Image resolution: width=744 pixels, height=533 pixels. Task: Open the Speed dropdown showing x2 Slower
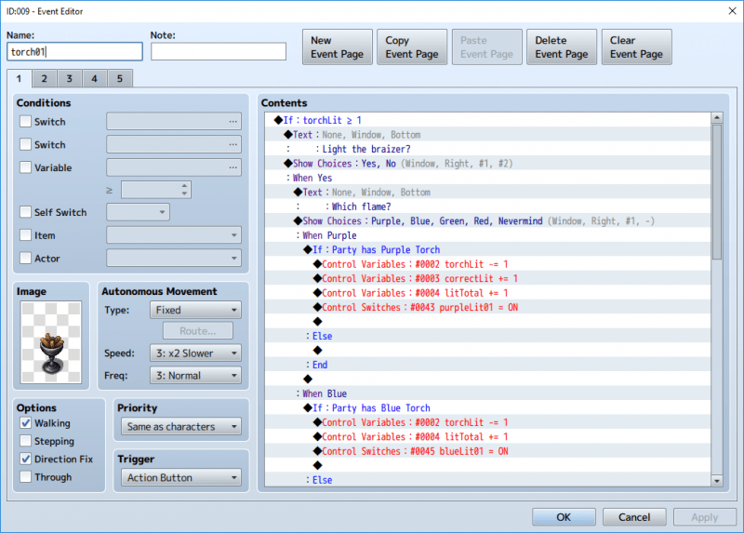tap(195, 353)
